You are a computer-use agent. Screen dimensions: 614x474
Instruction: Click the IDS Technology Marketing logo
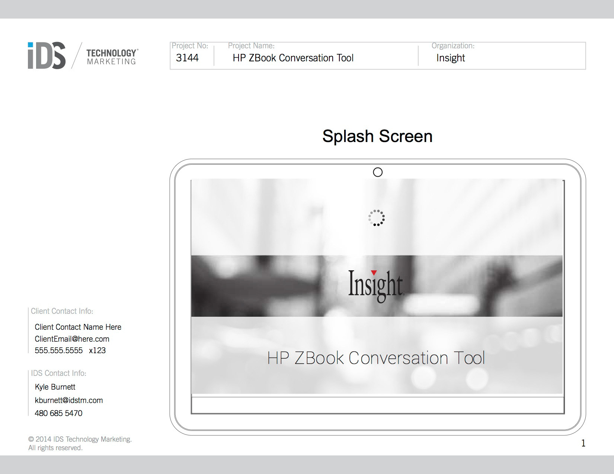[x=83, y=55]
